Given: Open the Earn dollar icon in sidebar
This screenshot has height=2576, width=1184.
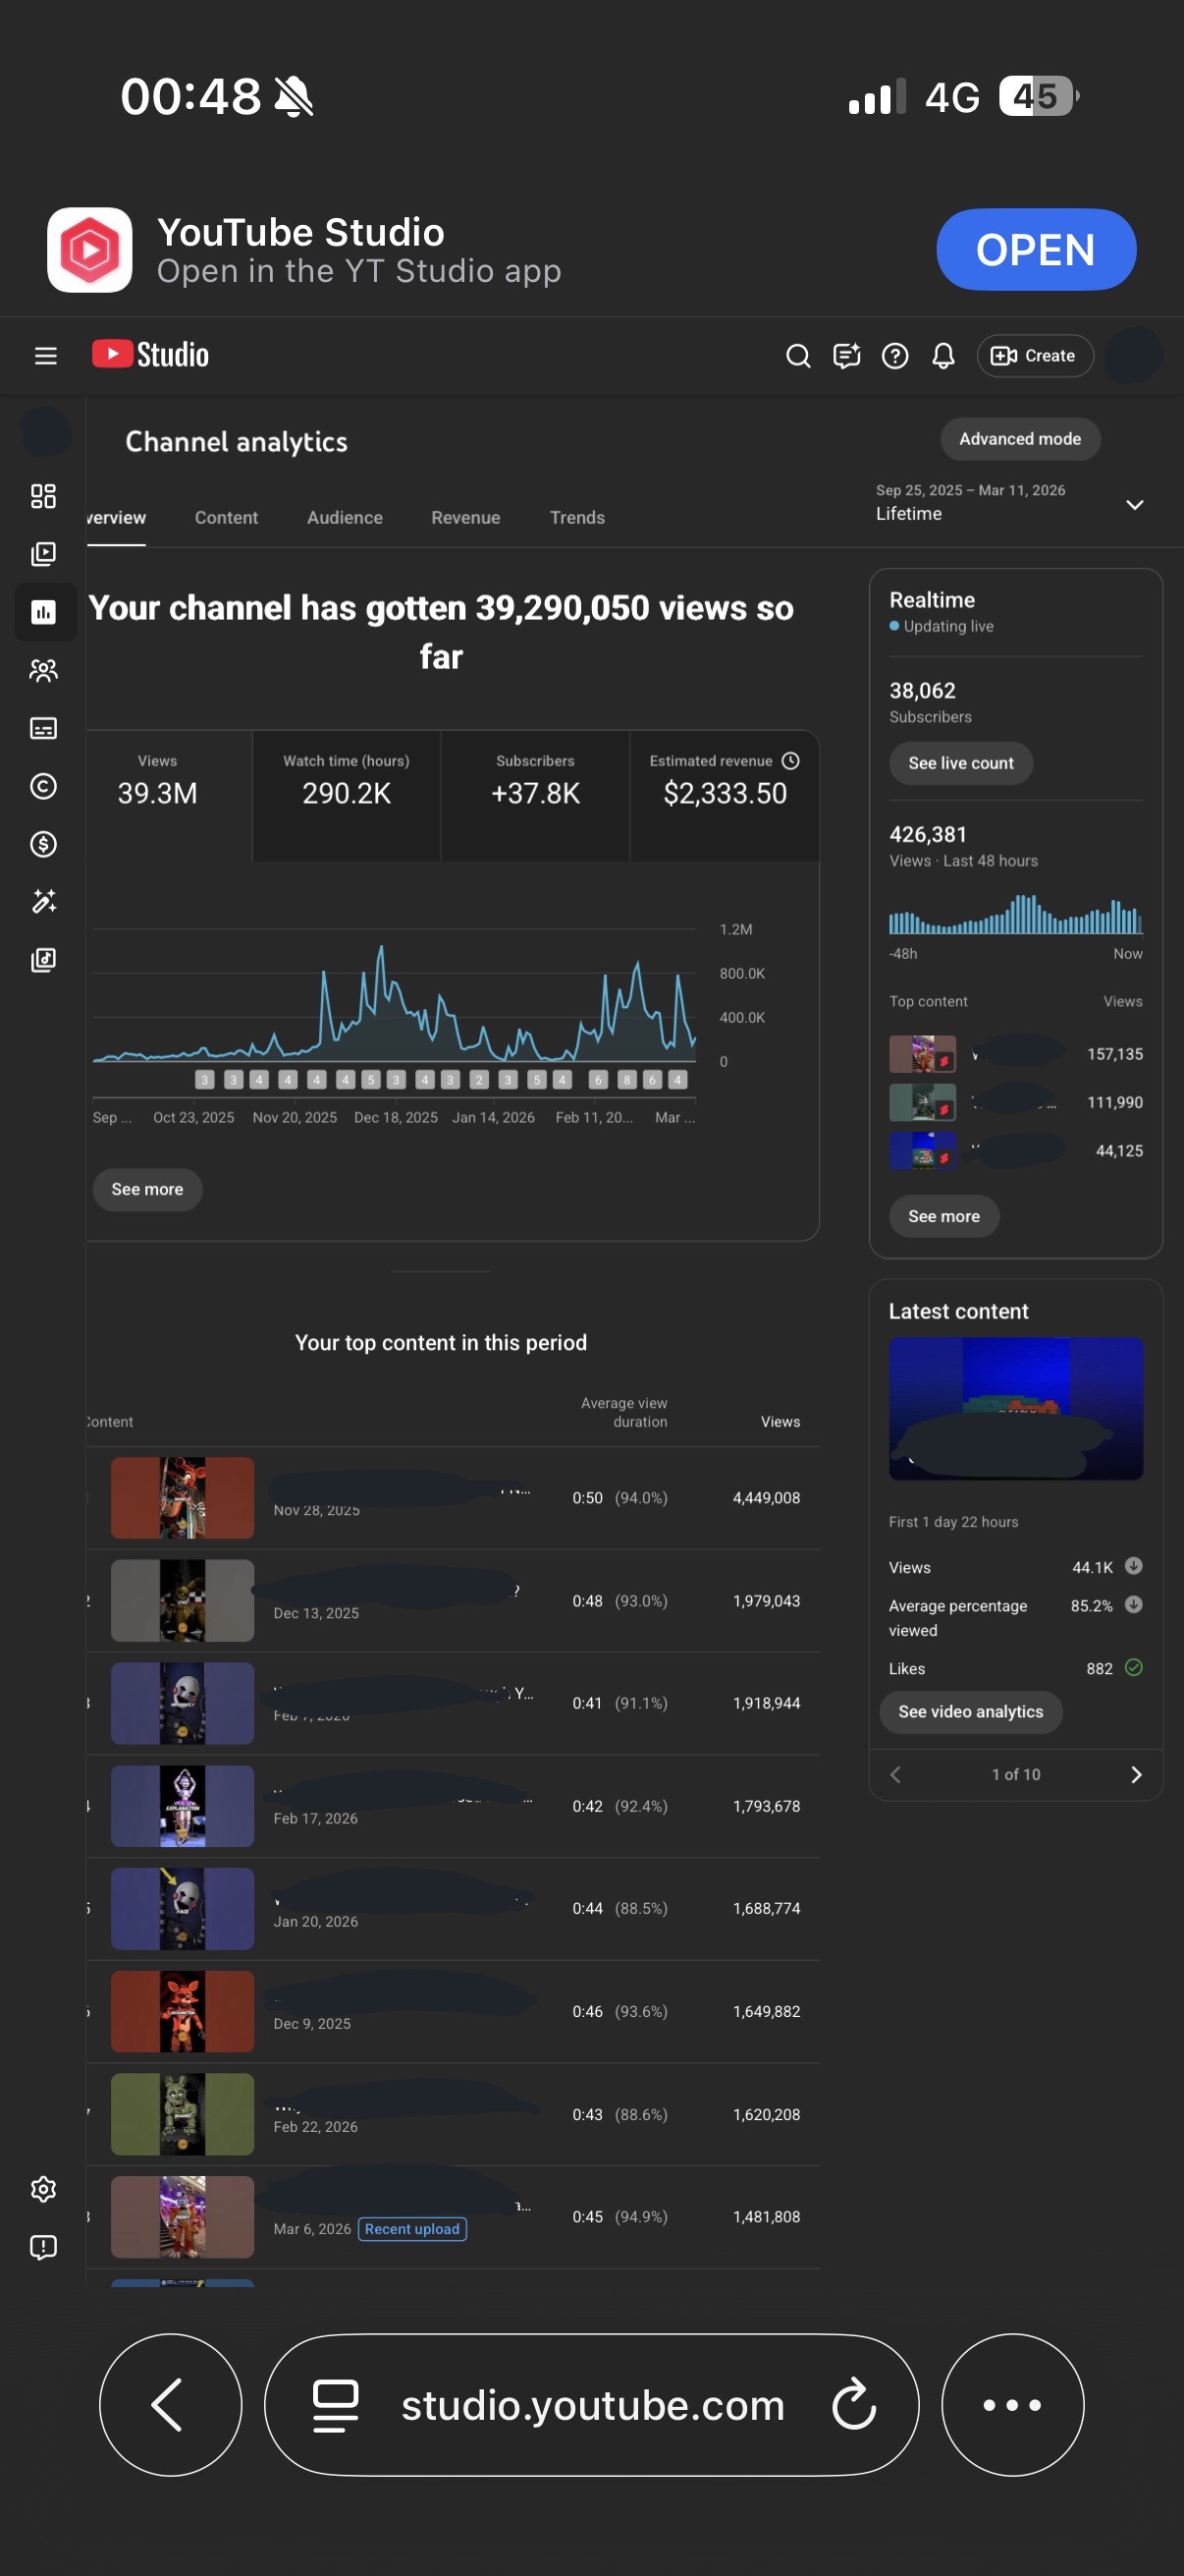Looking at the screenshot, I should click(43, 844).
